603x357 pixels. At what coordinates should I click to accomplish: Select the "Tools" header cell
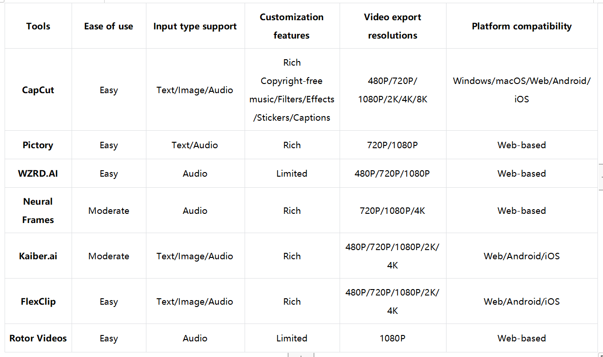[38, 26]
